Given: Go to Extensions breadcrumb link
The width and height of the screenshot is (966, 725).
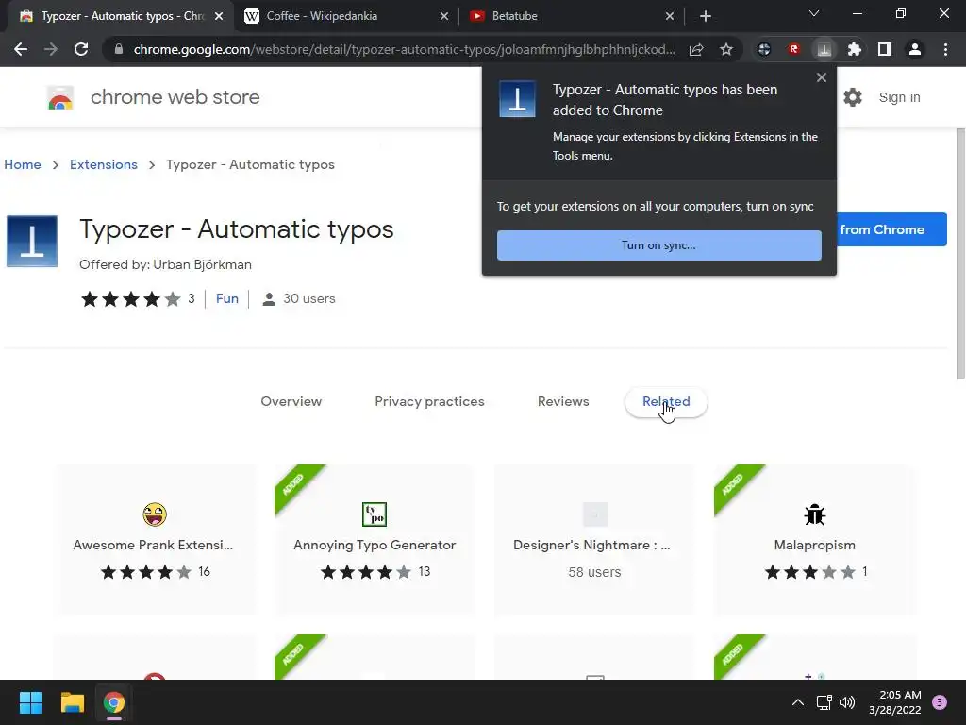Looking at the screenshot, I should [104, 164].
